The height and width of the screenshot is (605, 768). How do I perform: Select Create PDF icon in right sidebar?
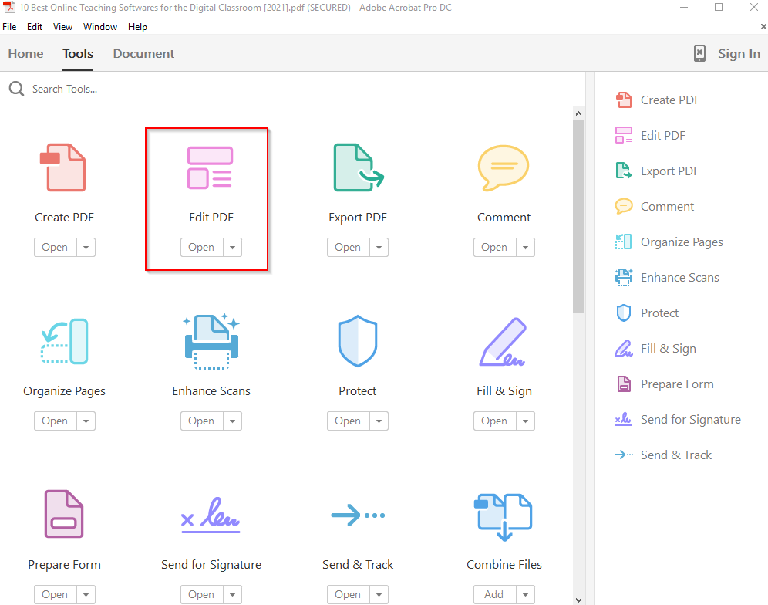(624, 100)
